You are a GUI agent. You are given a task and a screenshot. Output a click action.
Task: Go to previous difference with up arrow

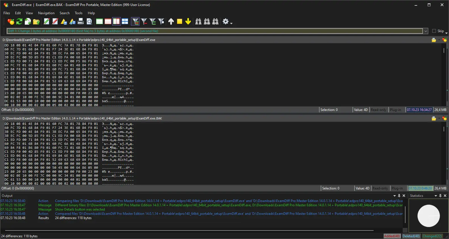(x=171, y=22)
